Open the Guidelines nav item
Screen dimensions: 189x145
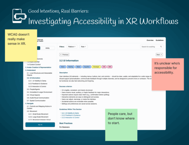click(160, 40)
